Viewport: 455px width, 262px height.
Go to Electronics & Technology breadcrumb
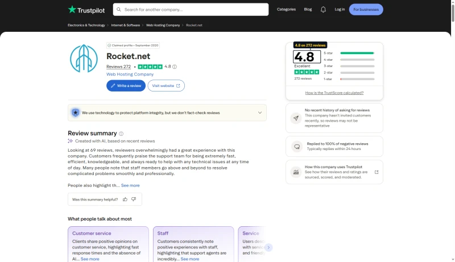point(86,25)
